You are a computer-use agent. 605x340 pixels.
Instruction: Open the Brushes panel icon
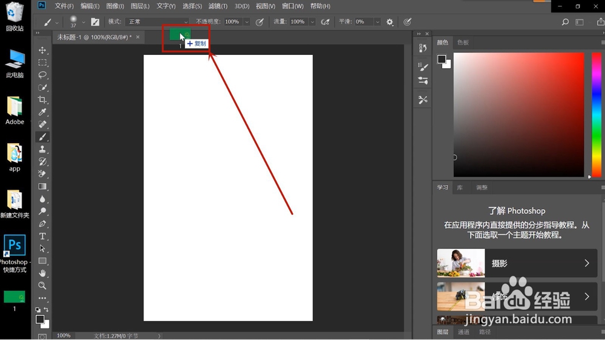tap(423, 80)
